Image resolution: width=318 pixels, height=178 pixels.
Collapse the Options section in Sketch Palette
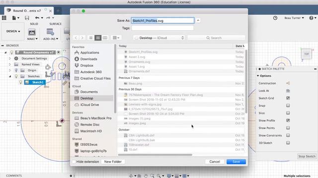tap(258, 76)
